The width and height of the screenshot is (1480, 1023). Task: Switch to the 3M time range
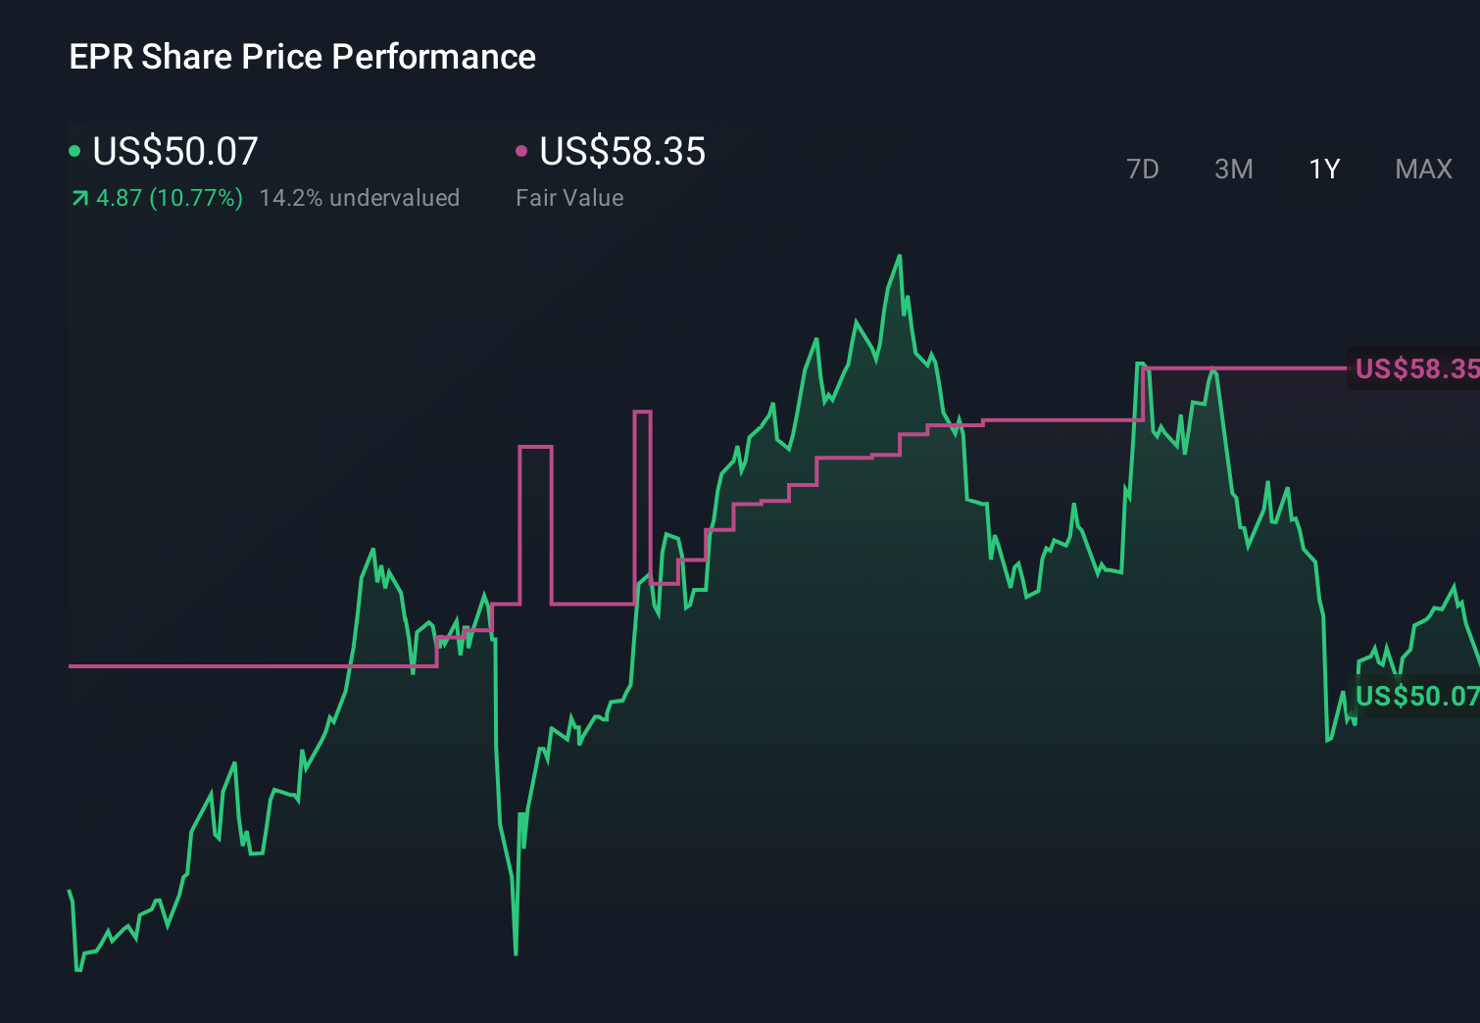[x=1233, y=169]
